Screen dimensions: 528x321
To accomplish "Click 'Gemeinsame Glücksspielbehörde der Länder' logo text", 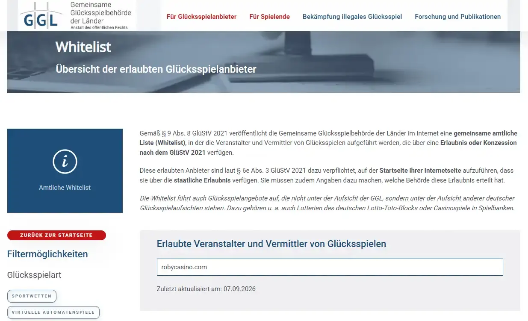I will (x=100, y=12).
